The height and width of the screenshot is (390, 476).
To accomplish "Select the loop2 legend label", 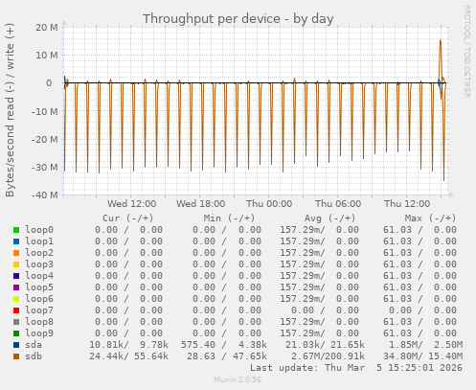I will tap(39, 253).
